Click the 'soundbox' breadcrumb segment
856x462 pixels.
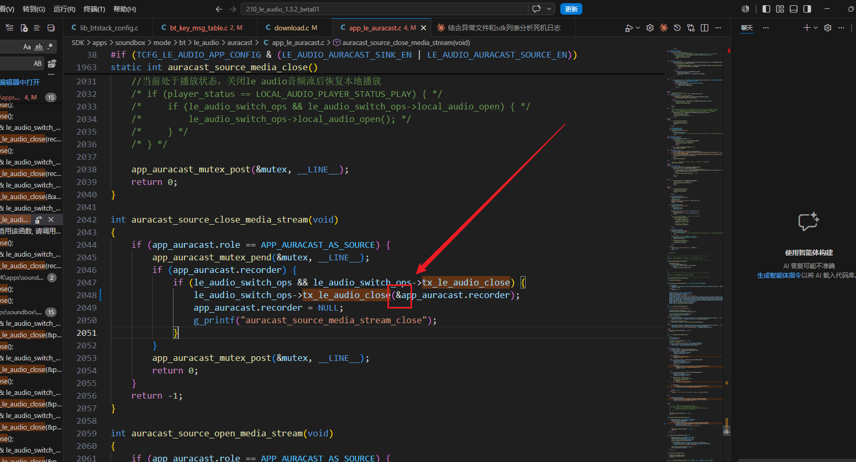tap(130, 42)
